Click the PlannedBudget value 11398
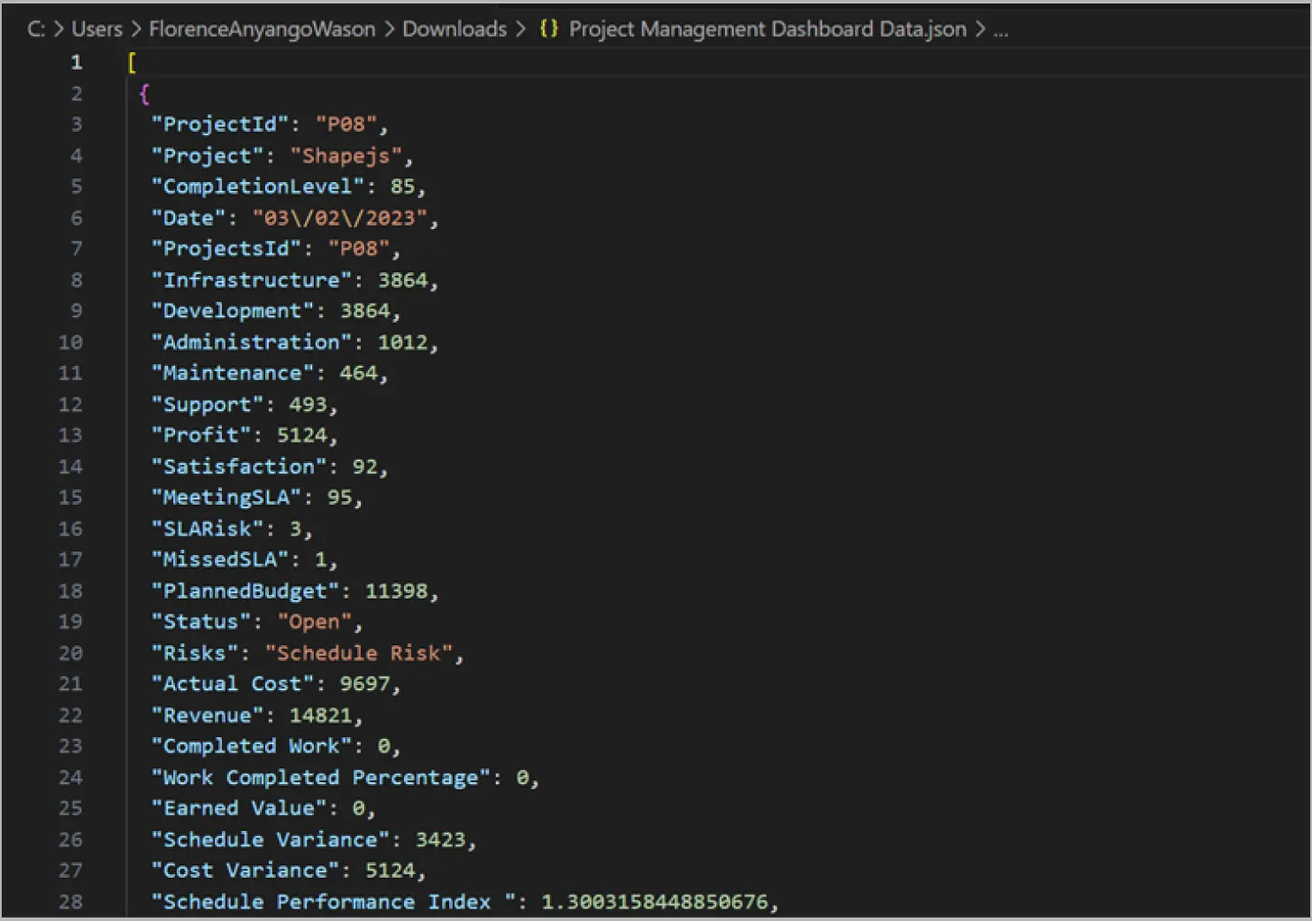This screenshot has height=921, width=1312. click(x=400, y=590)
